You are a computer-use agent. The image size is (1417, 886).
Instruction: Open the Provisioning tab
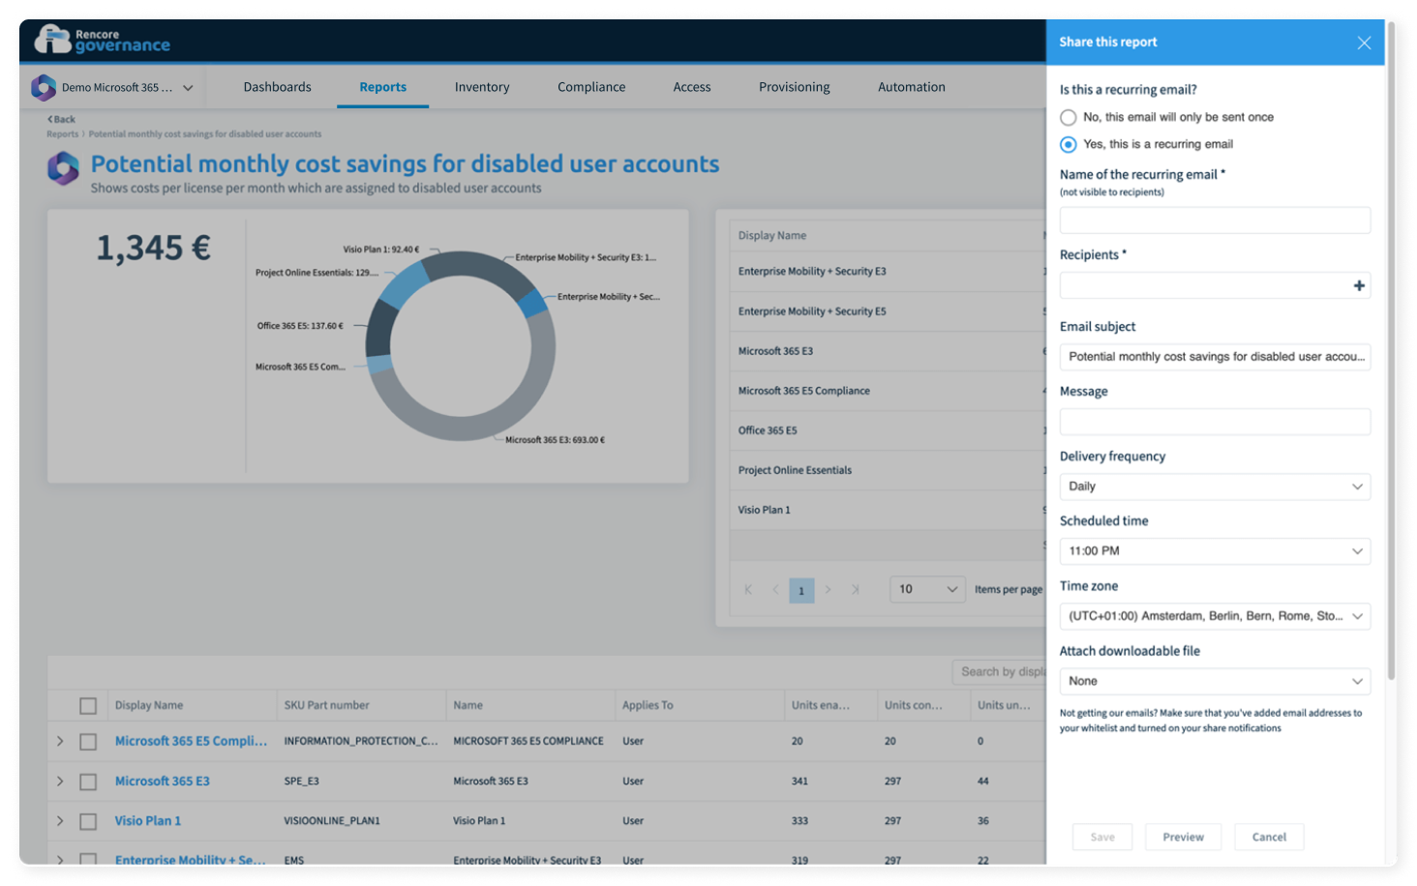point(795,87)
